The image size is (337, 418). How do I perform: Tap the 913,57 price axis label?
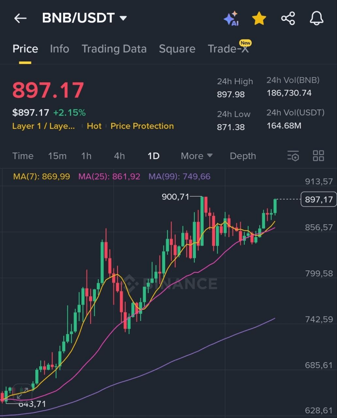[x=319, y=182]
